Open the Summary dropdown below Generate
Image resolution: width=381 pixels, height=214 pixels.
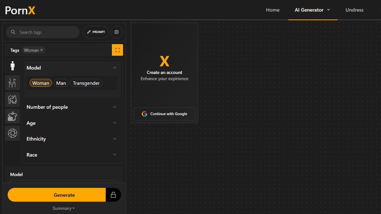[64, 208]
